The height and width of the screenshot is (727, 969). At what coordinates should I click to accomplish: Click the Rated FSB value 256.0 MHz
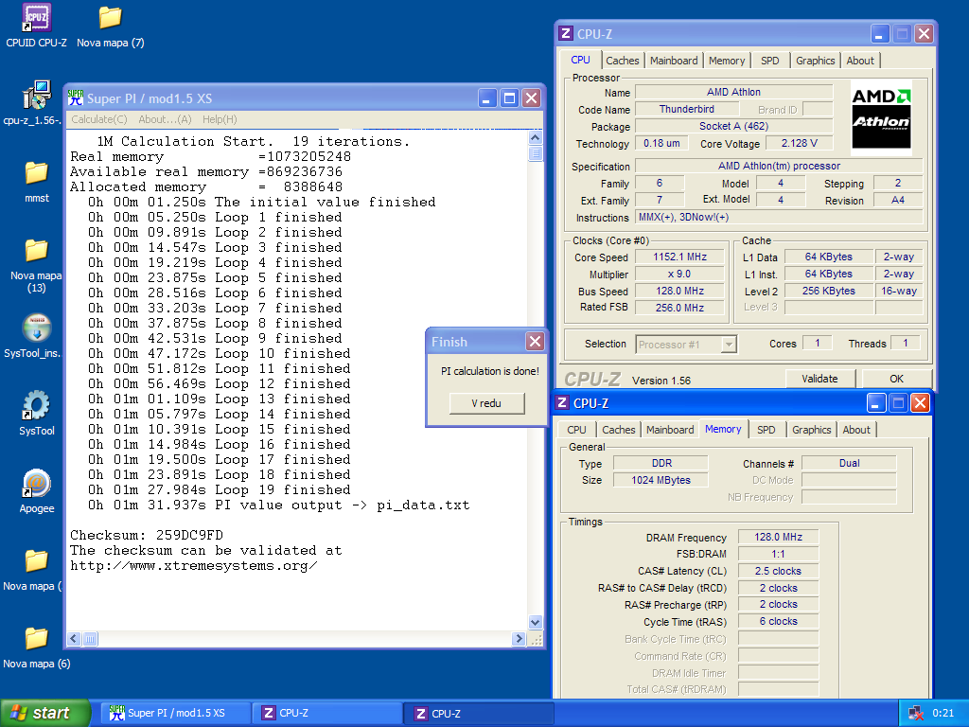click(679, 308)
